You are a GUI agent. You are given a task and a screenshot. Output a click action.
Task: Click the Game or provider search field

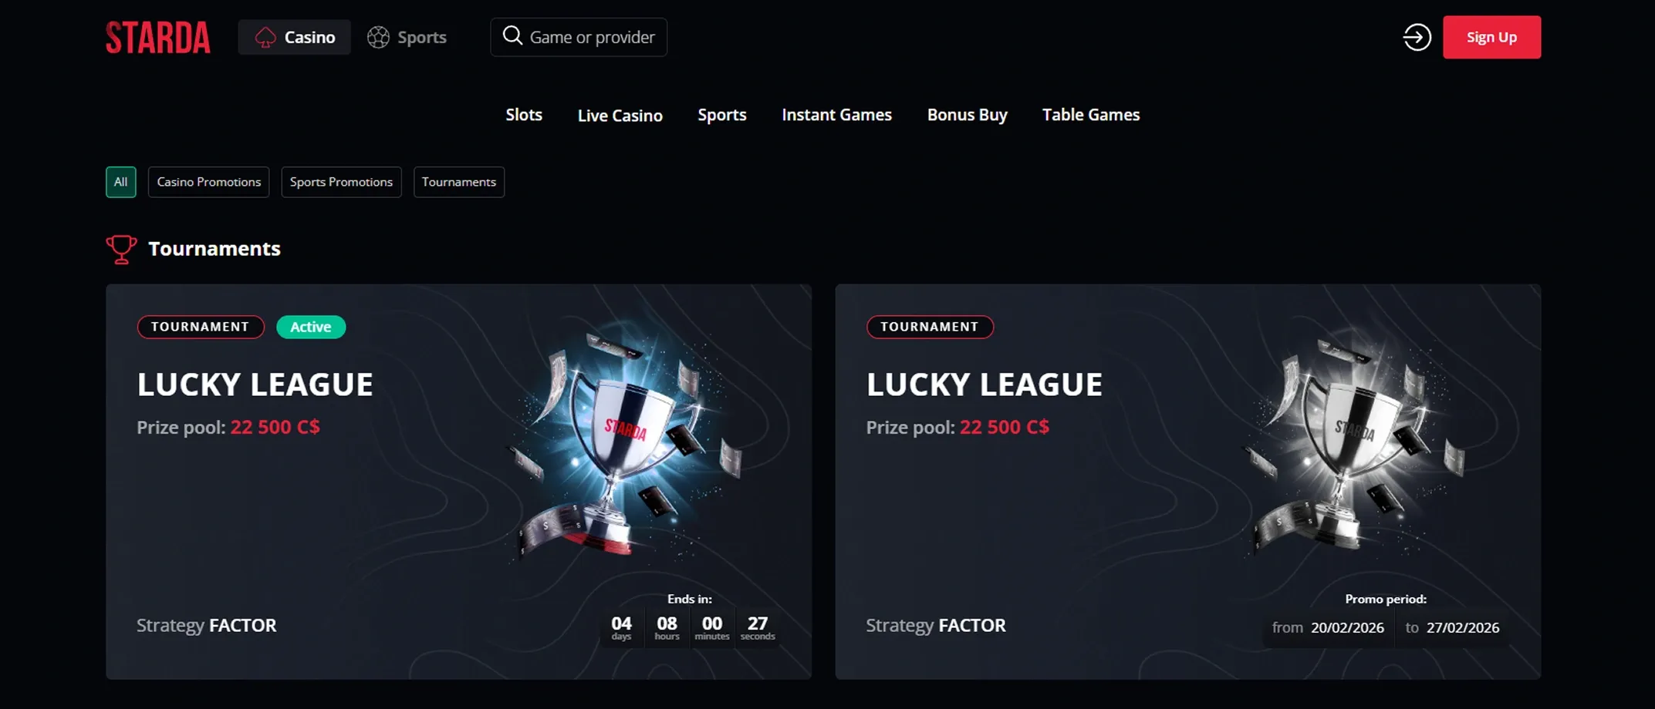click(579, 37)
